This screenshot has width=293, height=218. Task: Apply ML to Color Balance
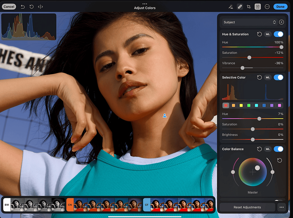click(268, 149)
